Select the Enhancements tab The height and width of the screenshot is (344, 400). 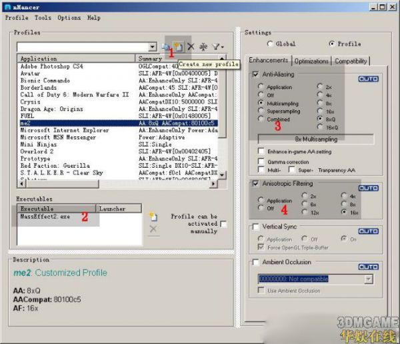[269, 61]
